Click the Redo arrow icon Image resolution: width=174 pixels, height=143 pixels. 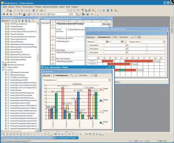click(x=37, y=11)
